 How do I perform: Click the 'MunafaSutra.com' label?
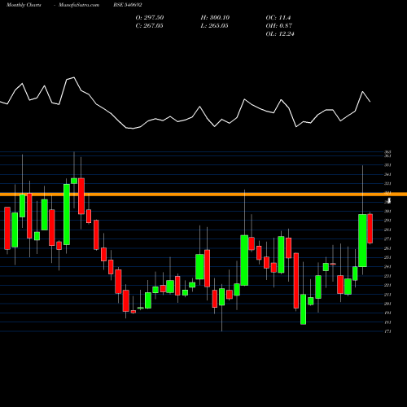click(79, 5)
